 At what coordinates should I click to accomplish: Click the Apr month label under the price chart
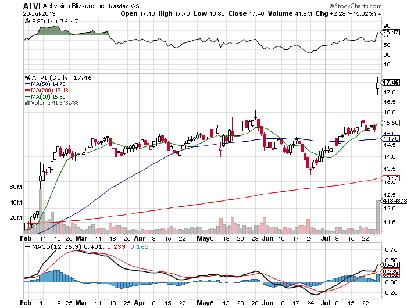pos(140,238)
